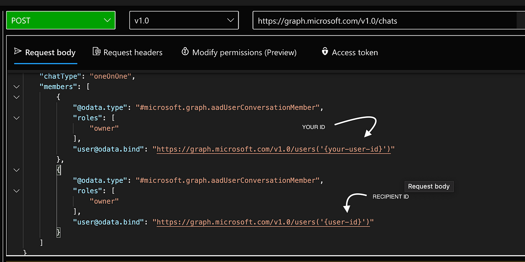The width and height of the screenshot is (525, 262).
Task: Collapse the second member object fold chevron
Action: [17, 170]
